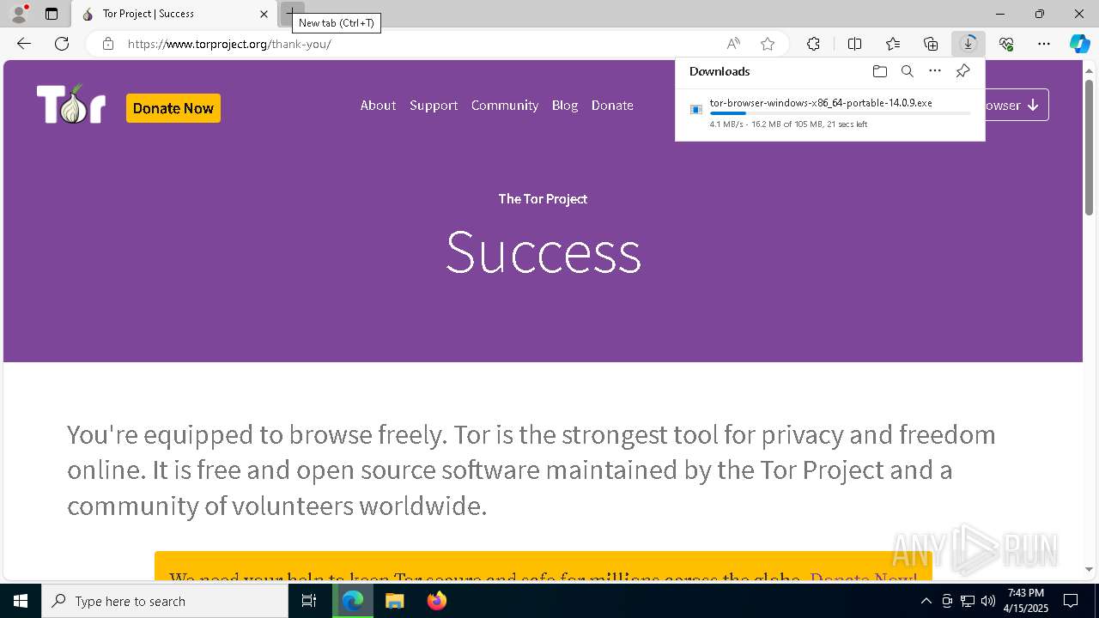
Task: Select the Tor Project | Success tab
Action: [x=174, y=14]
